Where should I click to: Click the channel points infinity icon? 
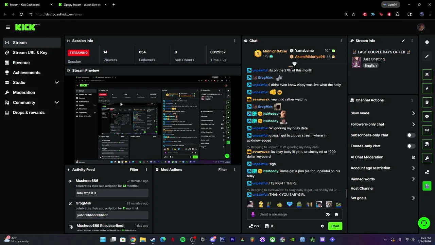[x=254, y=226]
